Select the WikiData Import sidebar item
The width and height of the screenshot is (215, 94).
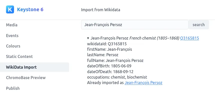(35, 67)
